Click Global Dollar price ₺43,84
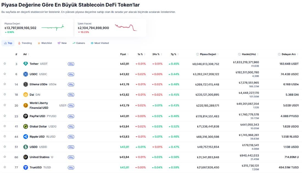The image size is (302, 173). coord(124,126)
